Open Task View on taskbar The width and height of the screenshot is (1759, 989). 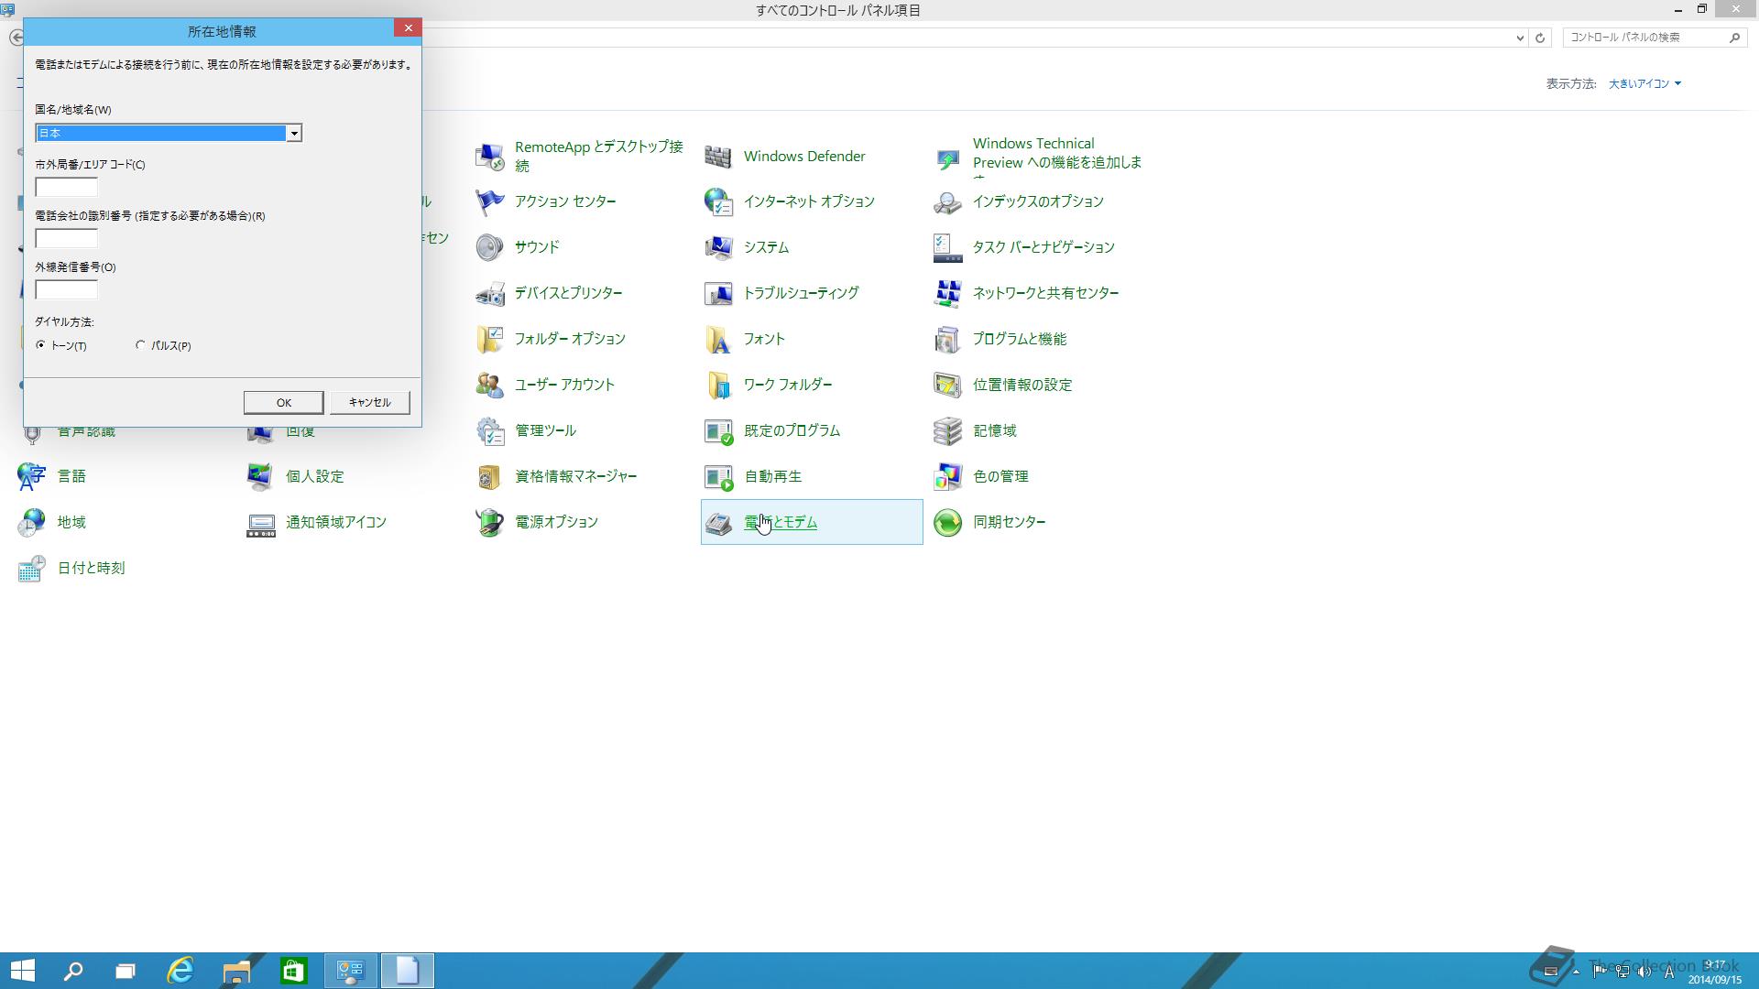click(x=126, y=971)
